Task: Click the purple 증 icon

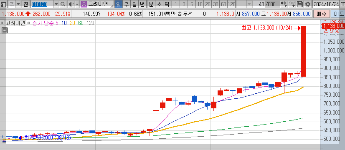Action: pyautogui.click(x=84, y=4)
